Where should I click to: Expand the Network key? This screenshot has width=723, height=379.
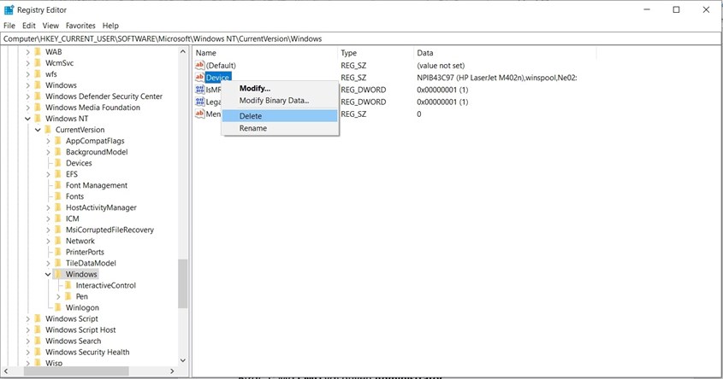coord(48,241)
